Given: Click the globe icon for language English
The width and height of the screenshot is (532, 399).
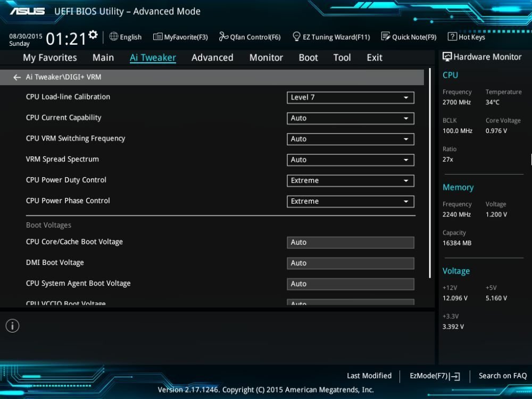Looking at the screenshot, I should click(114, 36).
